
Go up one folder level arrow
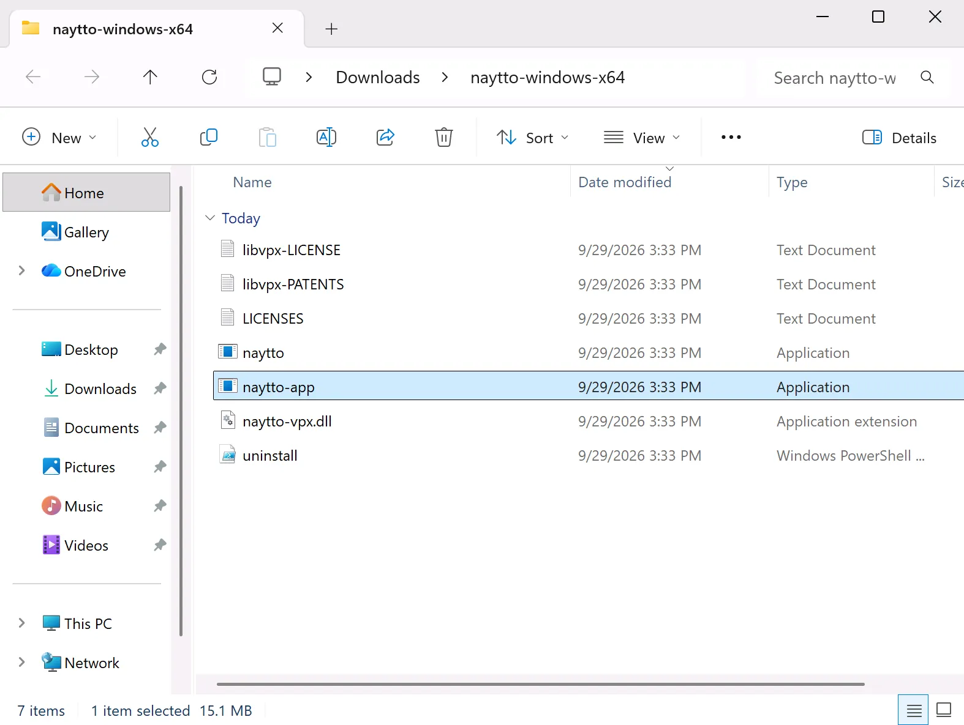(150, 76)
